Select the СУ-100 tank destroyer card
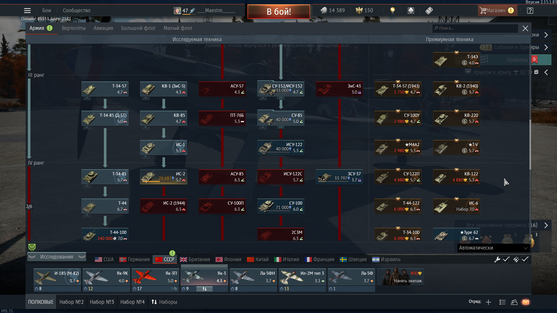The image size is (557, 313). click(281, 206)
